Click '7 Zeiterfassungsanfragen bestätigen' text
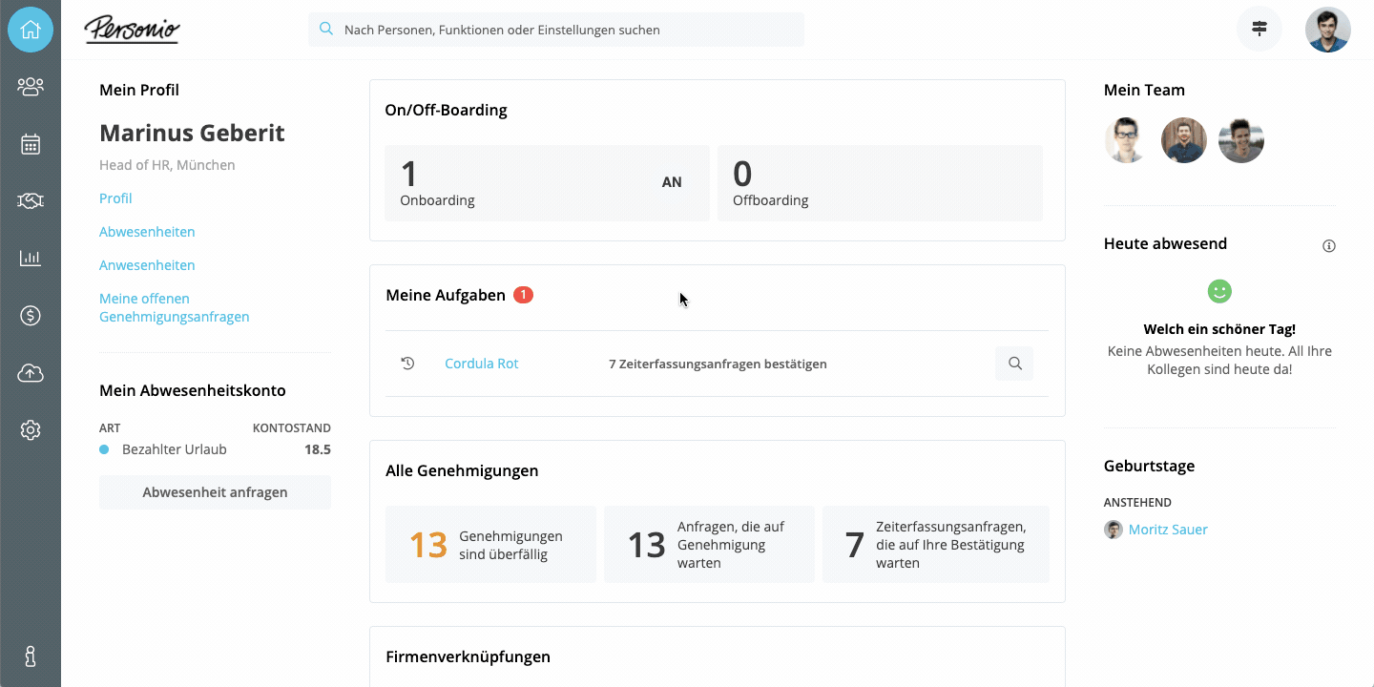1374x687 pixels. coord(718,364)
